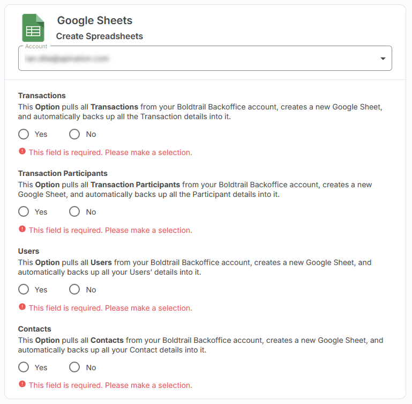Click the Transaction Participants error warning icon
Screen dimensions: 412x404
point(22,230)
